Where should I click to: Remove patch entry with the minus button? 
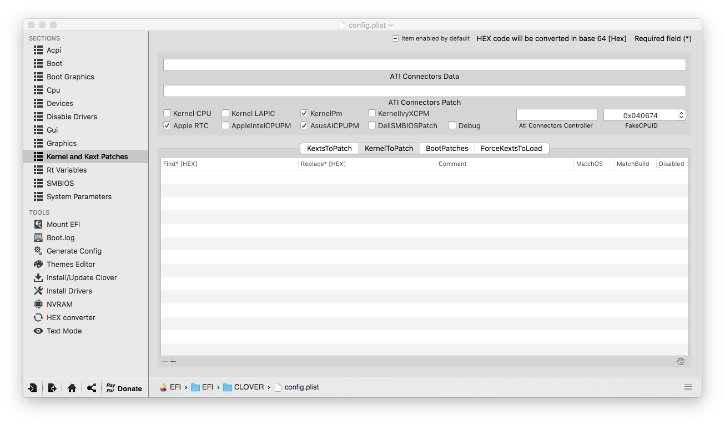pyautogui.click(x=165, y=362)
